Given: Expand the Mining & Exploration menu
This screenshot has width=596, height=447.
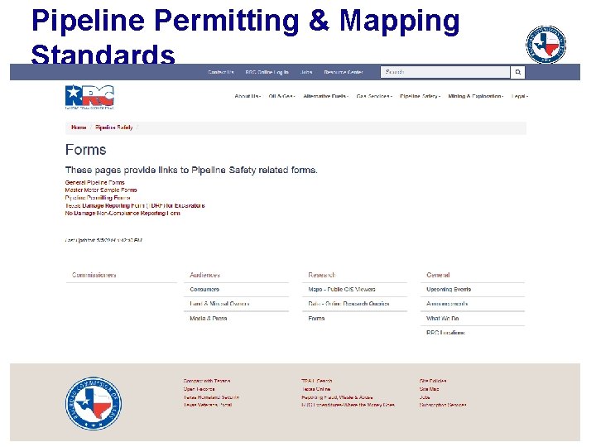Looking at the screenshot, I should pyautogui.click(x=475, y=97).
